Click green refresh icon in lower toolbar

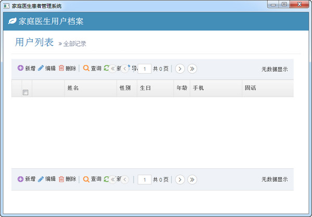pos(106,179)
